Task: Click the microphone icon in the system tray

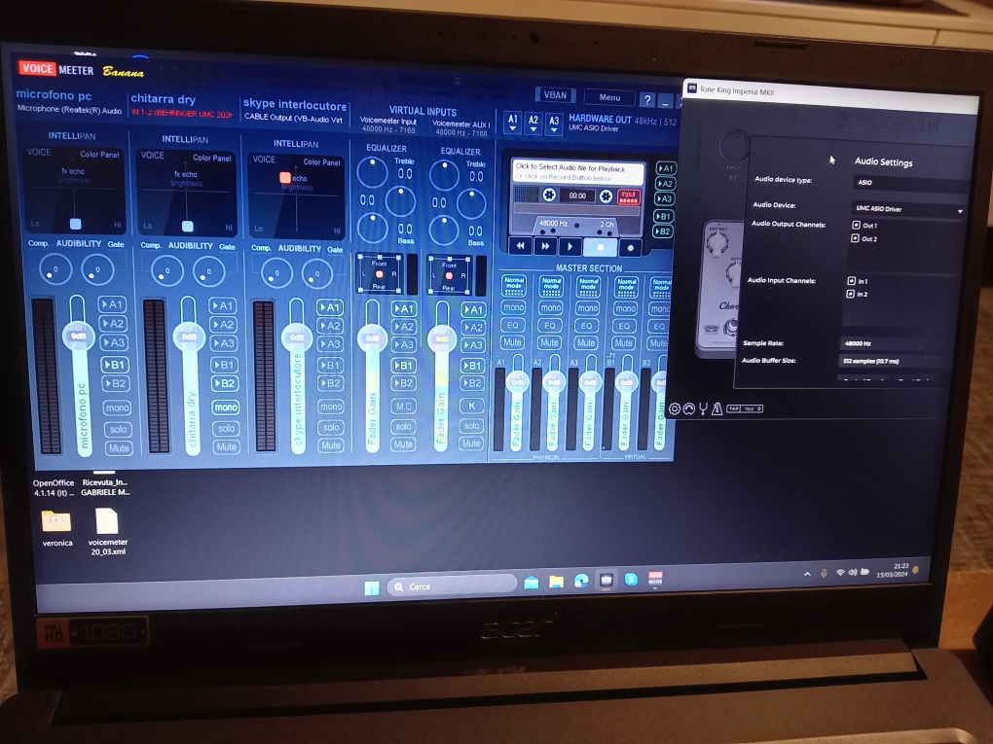Action: pos(824,573)
